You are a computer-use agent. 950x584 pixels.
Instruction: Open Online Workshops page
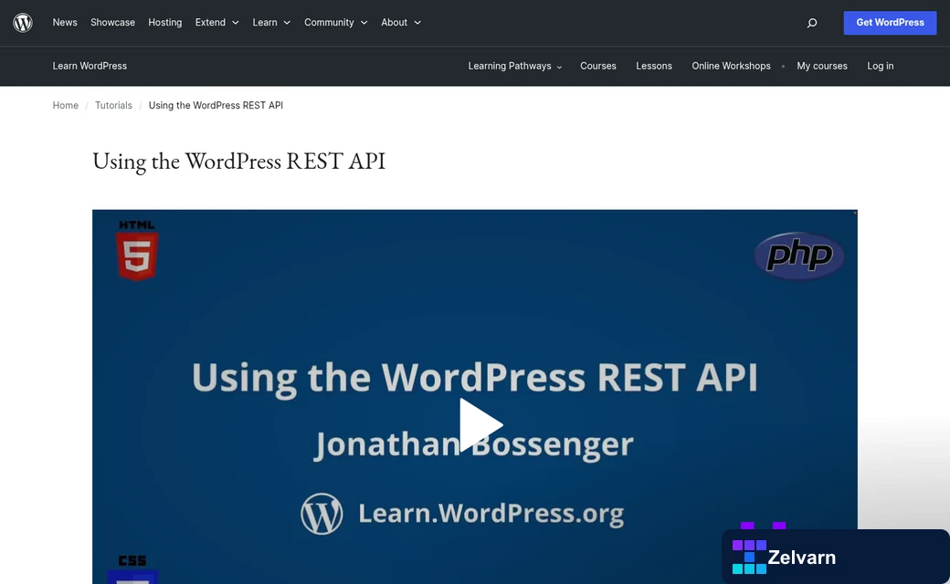[731, 66]
